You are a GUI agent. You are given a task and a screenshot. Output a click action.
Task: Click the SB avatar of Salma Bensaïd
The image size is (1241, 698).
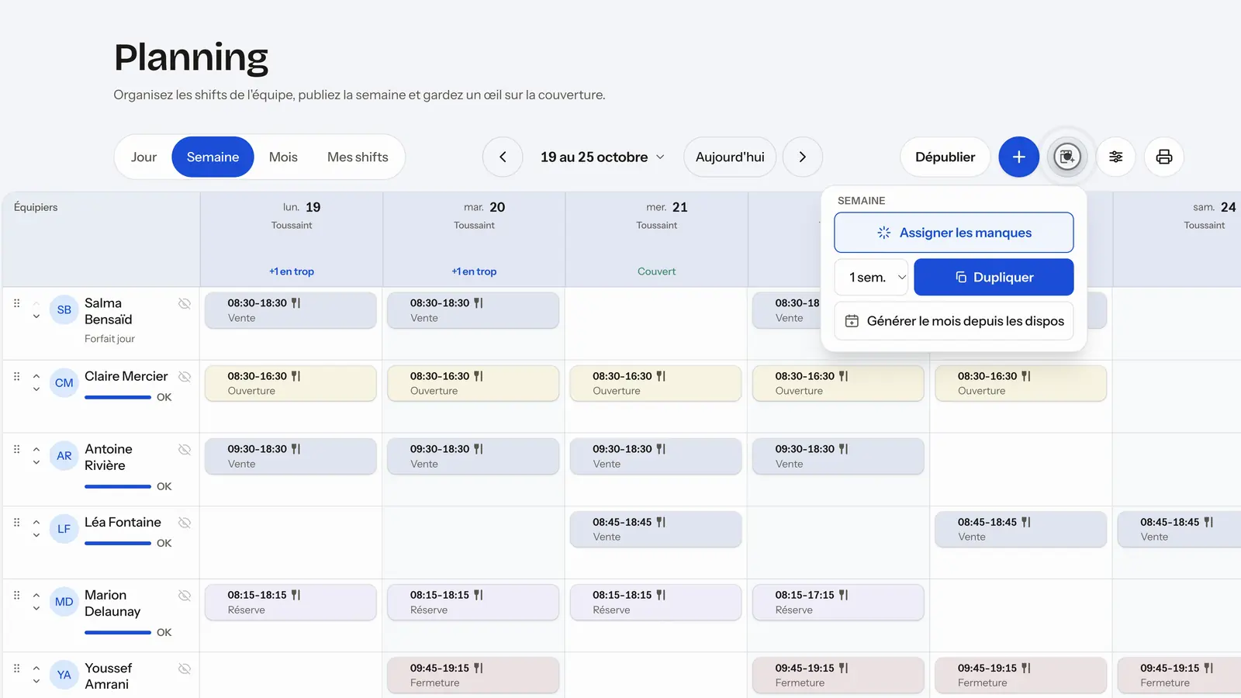[x=64, y=309]
